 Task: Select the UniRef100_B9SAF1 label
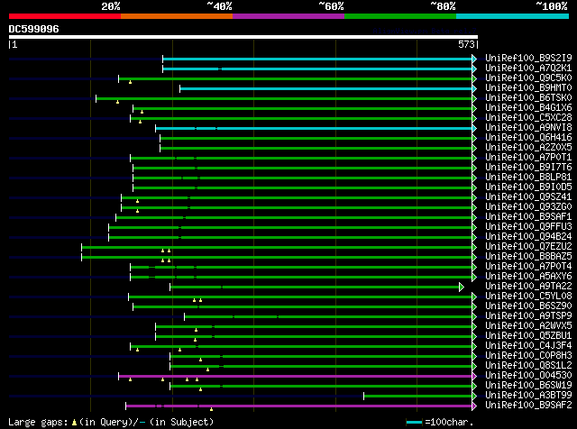[x=528, y=216]
